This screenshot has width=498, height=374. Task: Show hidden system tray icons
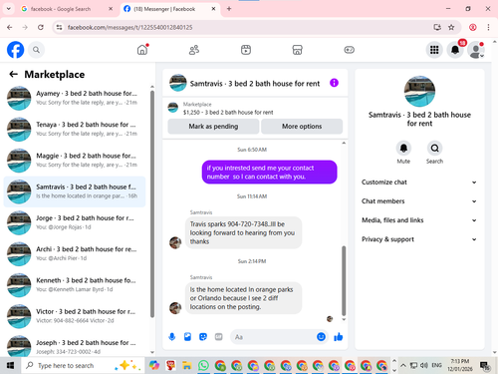pyautogui.click(x=403, y=365)
